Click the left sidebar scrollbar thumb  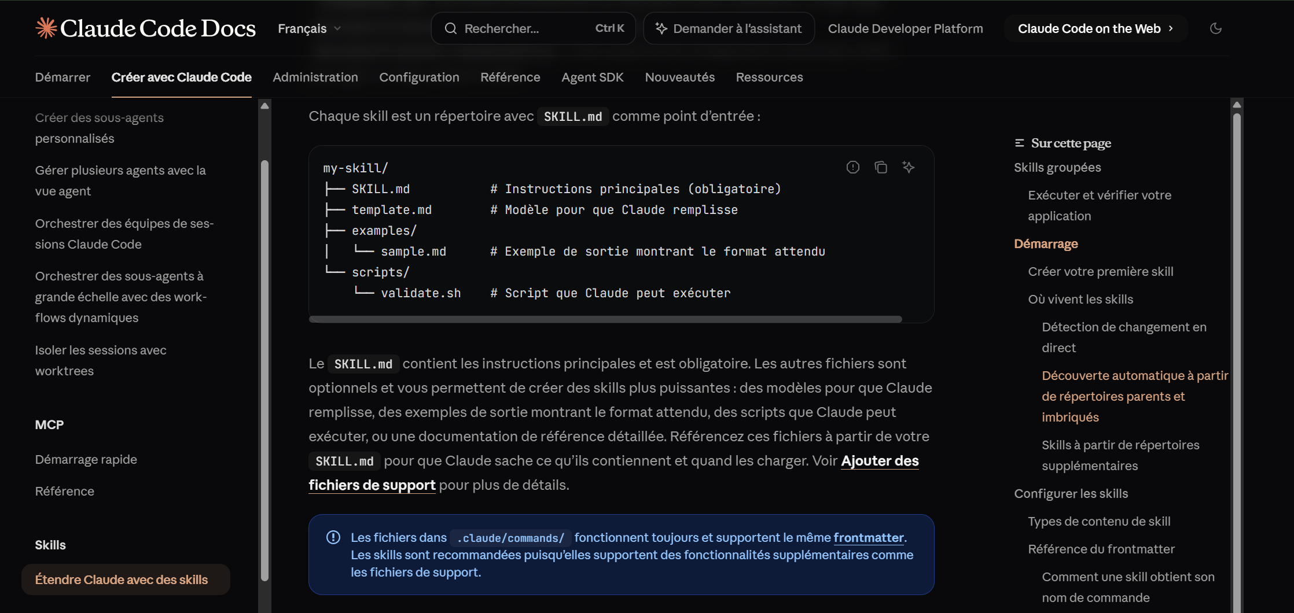(x=264, y=370)
